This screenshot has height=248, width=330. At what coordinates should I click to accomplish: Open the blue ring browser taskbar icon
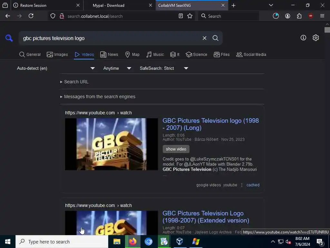(x=148, y=242)
